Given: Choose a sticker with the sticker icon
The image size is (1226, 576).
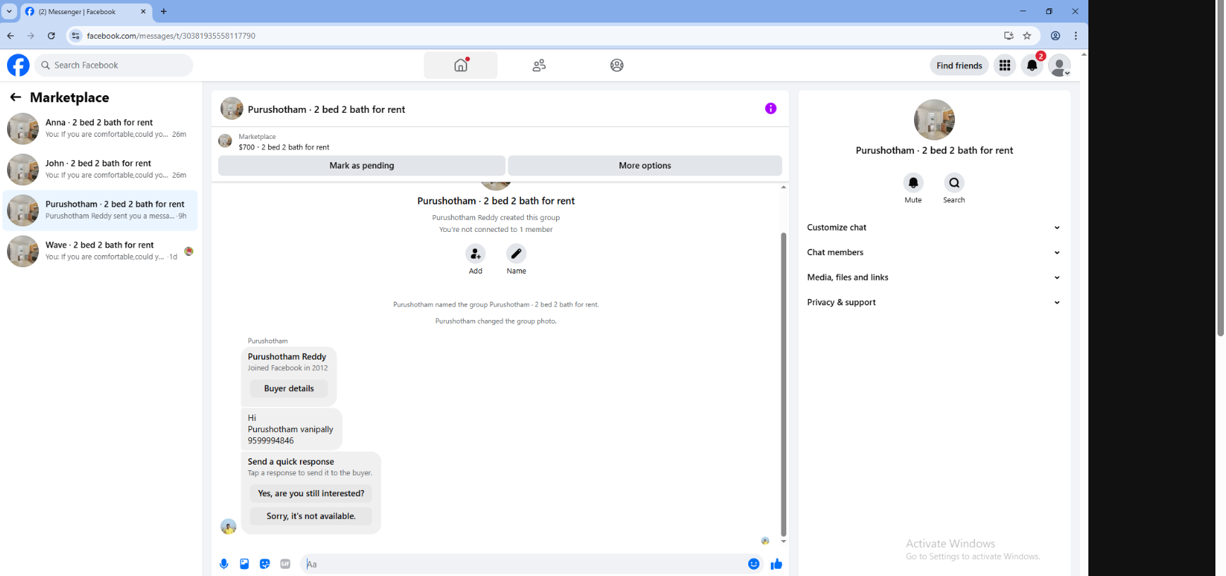Looking at the screenshot, I should (265, 564).
